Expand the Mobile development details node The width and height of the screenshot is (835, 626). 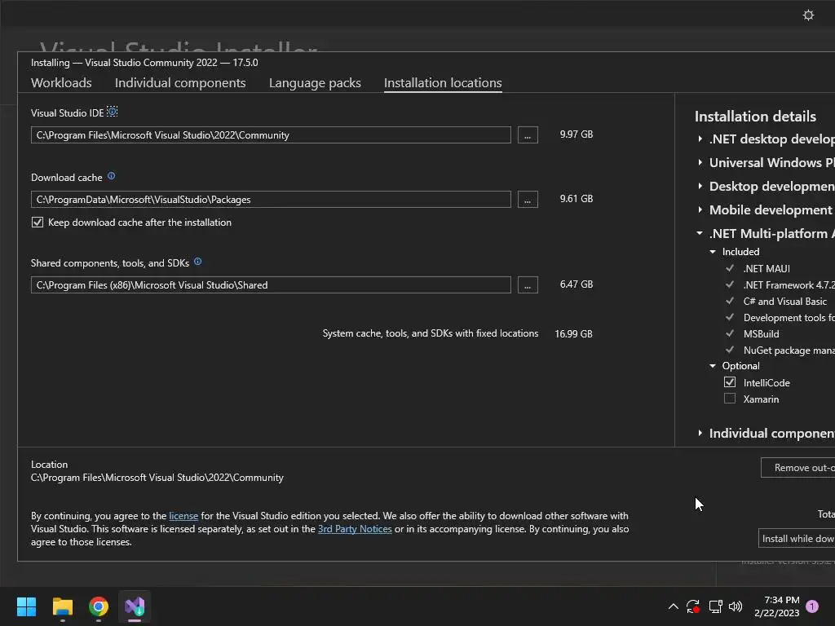coord(700,209)
